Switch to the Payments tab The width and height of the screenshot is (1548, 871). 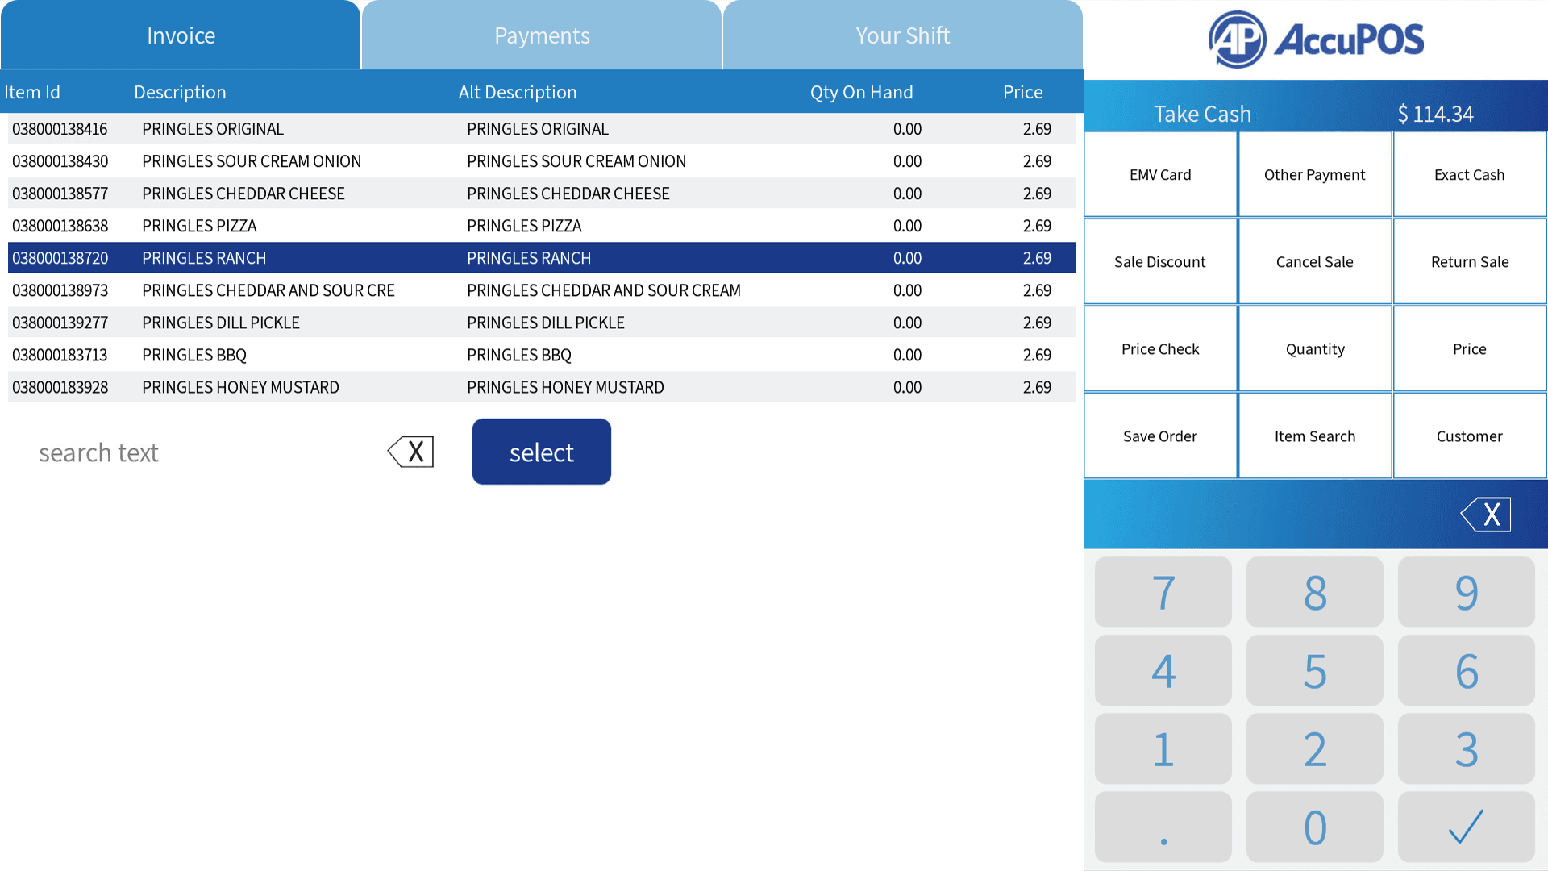coord(542,35)
